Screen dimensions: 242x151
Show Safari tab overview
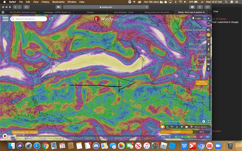pos(207,7)
